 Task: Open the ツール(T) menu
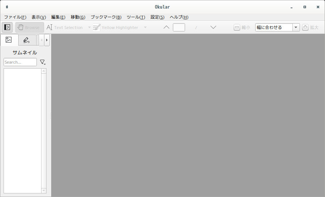coord(136,17)
